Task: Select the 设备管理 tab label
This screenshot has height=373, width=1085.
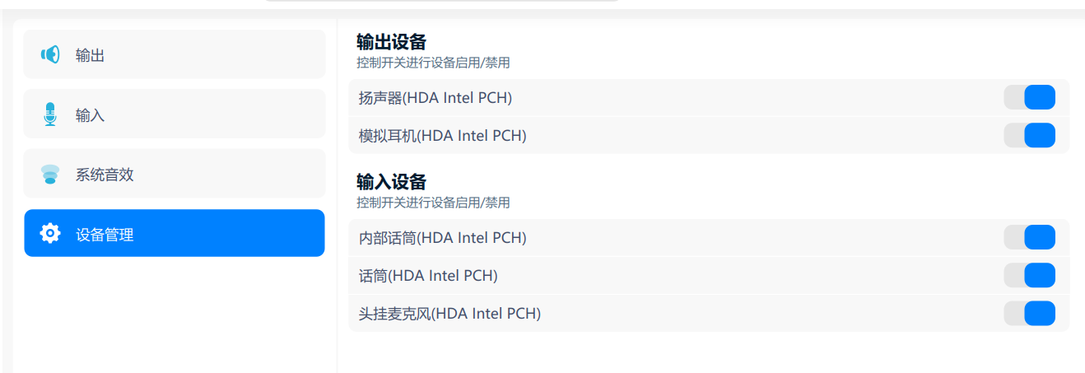Action: (x=105, y=235)
